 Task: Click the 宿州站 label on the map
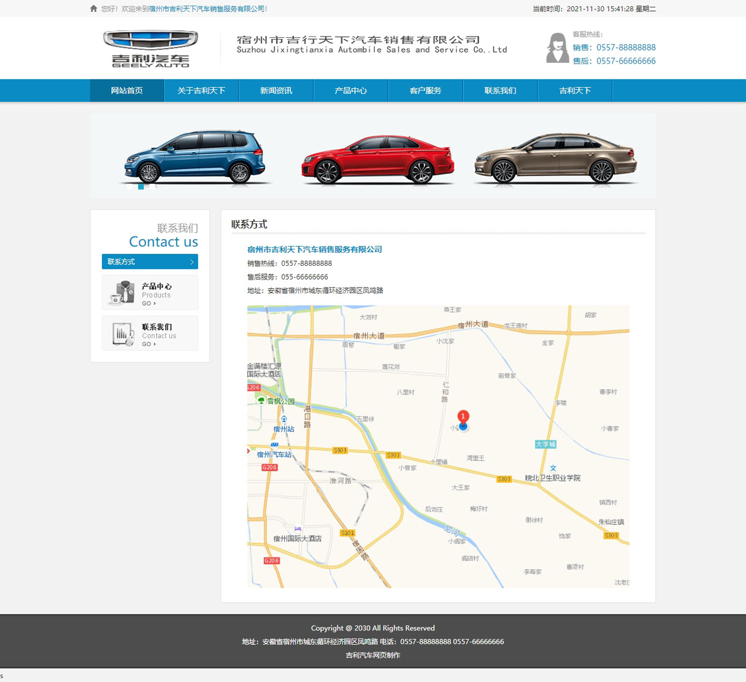coord(284,429)
